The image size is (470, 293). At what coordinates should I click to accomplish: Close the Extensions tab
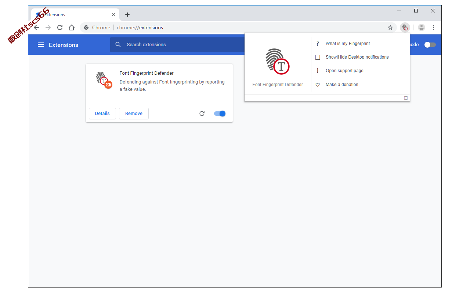point(113,15)
